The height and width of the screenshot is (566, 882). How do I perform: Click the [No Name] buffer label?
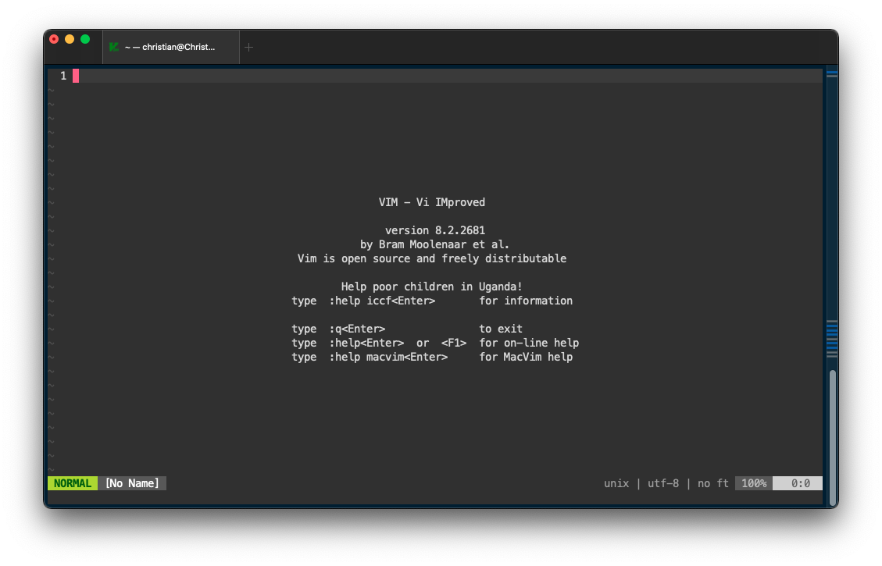(132, 483)
